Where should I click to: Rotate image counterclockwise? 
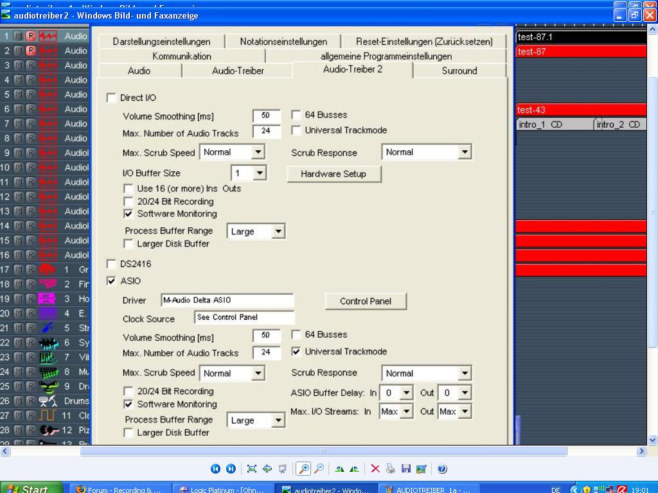pyautogui.click(x=355, y=469)
